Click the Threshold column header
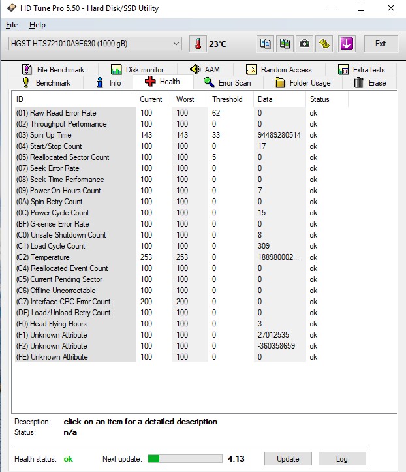Image resolution: width=406 pixels, height=472 pixels. pyautogui.click(x=230, y=99)
